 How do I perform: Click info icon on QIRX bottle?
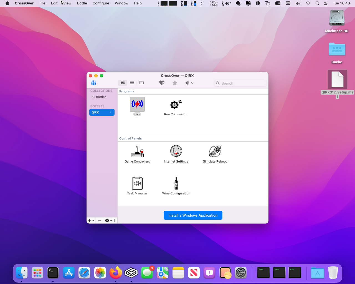click(110, 112)
